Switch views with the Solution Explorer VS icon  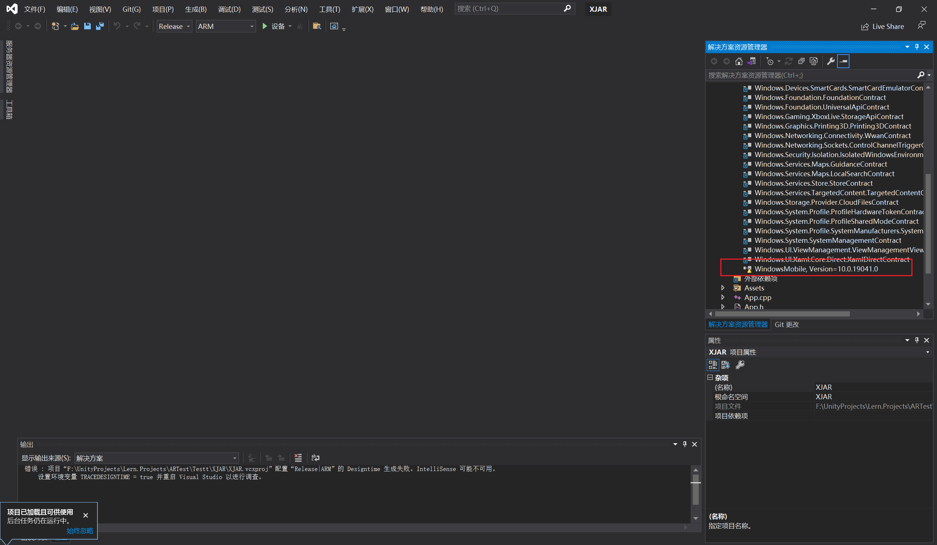pos(751,61)
